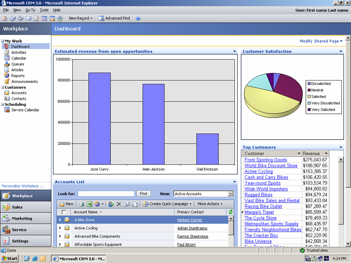This screenshot has width=351, height=263.
Task: Open the View dropdown showing Active Accounts
Action: (231, 194)
